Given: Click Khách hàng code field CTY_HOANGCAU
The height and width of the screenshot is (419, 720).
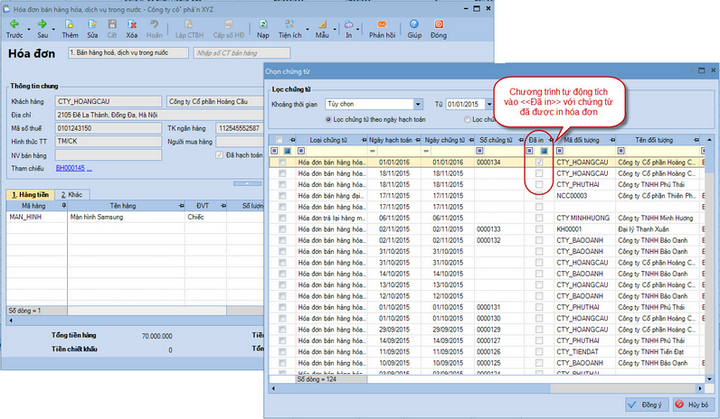Looking at the screenshot, I should [109, 101].
